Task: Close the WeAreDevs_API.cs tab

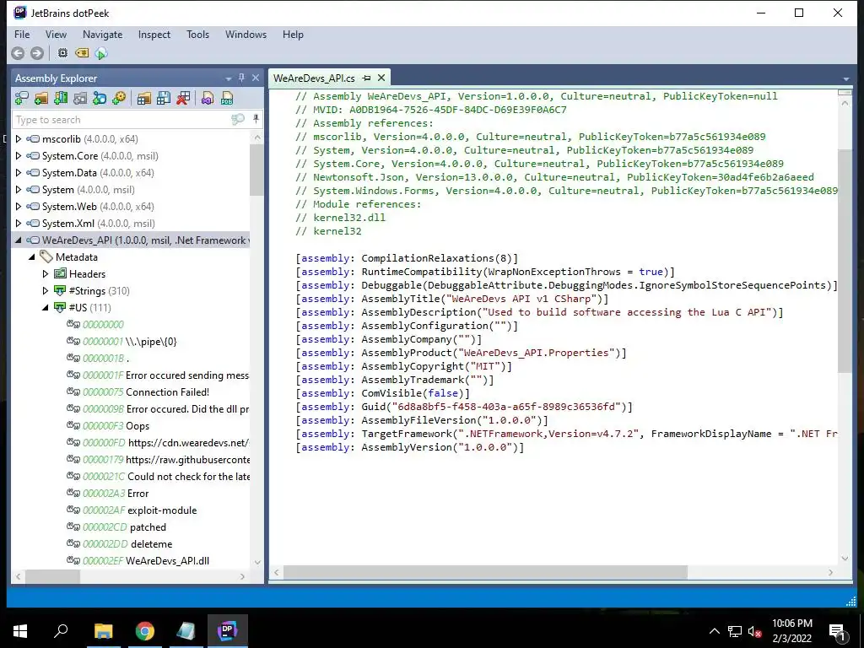Action: tap(381, 78)
